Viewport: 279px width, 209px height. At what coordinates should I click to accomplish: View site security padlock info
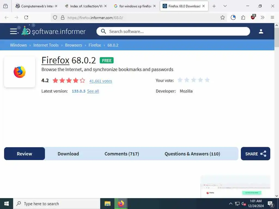click(x=62, y=17)
